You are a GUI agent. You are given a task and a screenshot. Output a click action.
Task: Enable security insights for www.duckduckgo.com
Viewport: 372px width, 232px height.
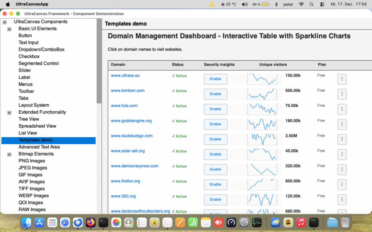tap(215, 139)
